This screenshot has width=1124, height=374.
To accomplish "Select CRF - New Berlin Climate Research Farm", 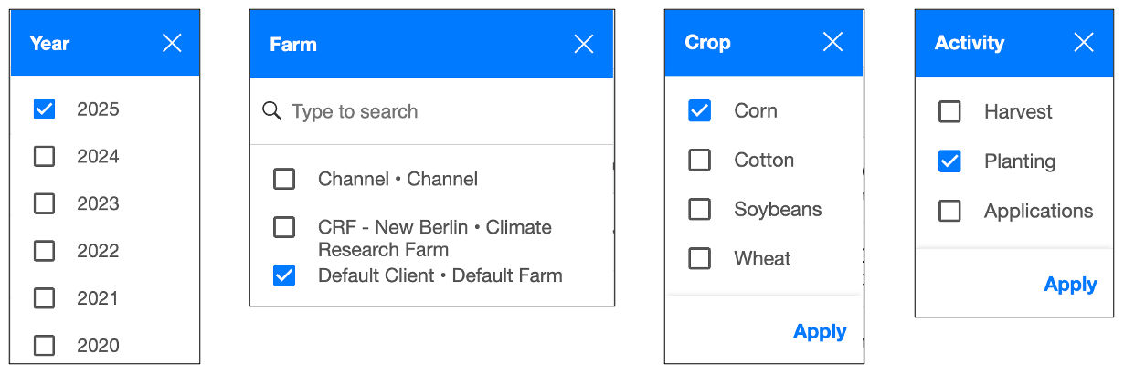I will [x=284, y=226].
